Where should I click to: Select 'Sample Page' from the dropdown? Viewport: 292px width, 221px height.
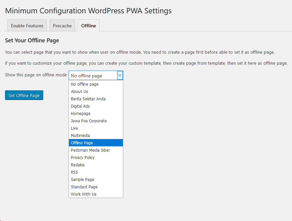[x=96, y=179]
